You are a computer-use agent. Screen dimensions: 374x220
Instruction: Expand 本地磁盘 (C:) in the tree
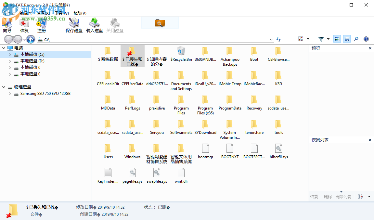coord(10,55)
